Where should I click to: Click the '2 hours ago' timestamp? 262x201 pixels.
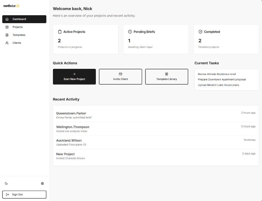248,113
